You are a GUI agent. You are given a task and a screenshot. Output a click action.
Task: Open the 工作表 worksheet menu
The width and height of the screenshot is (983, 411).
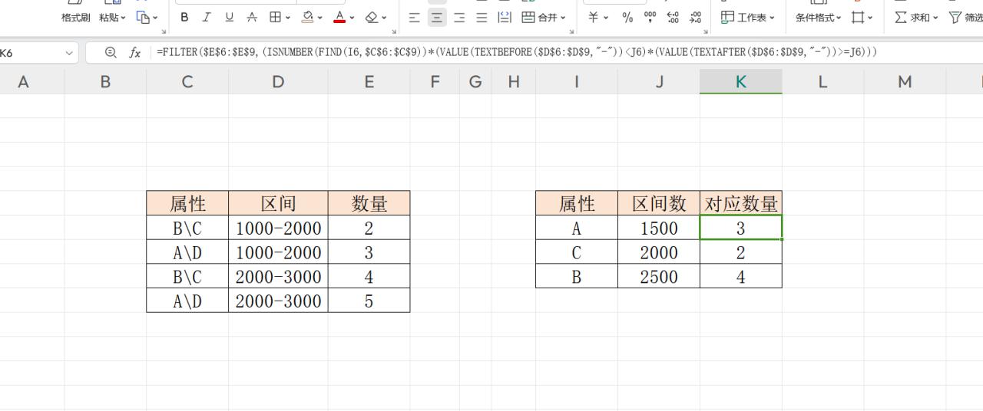pos(747,17)
